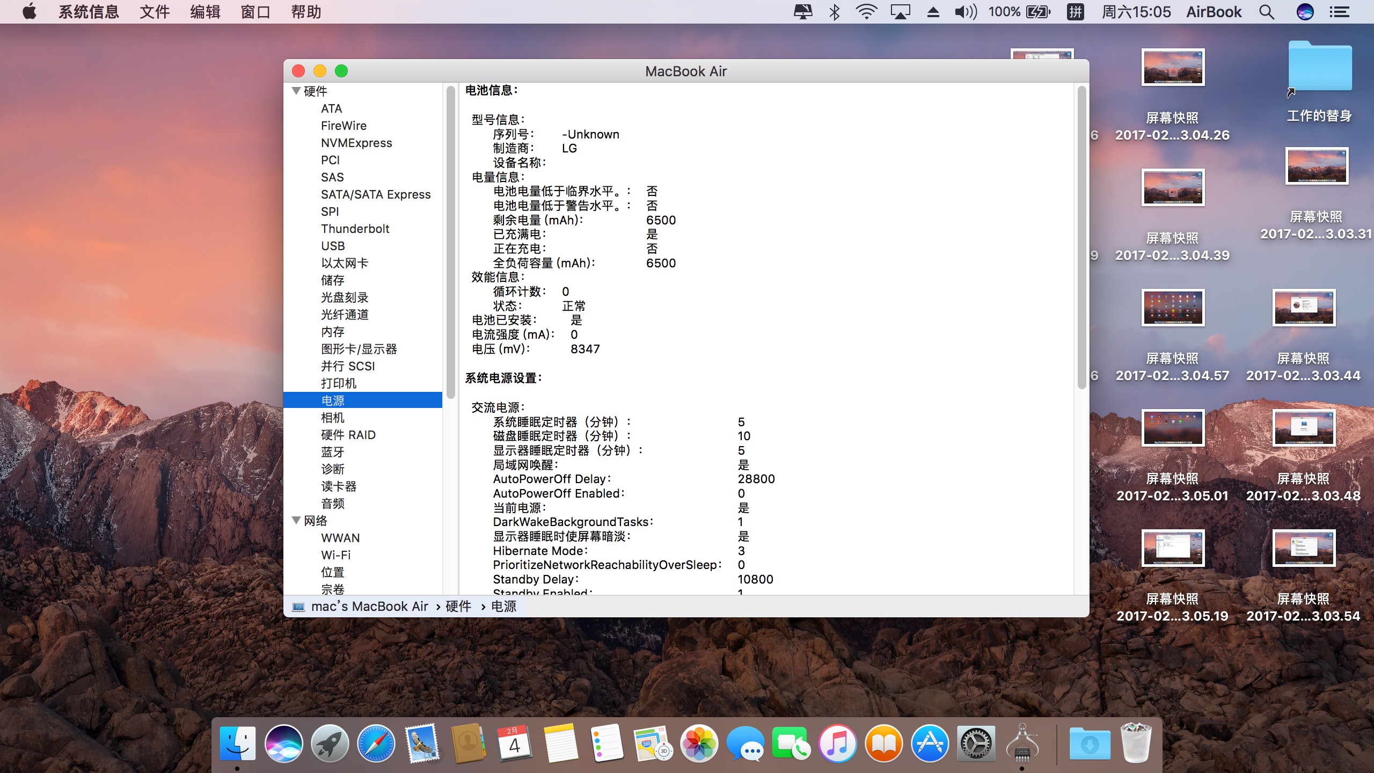Open the Trash in Dock
The width and height of the screenshot is (1374, 773).
tap(1136, 744)
